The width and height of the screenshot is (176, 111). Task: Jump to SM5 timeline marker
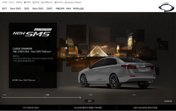tap(47, 95)
